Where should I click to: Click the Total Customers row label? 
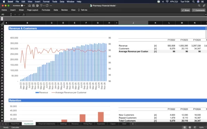coord(127,121)
